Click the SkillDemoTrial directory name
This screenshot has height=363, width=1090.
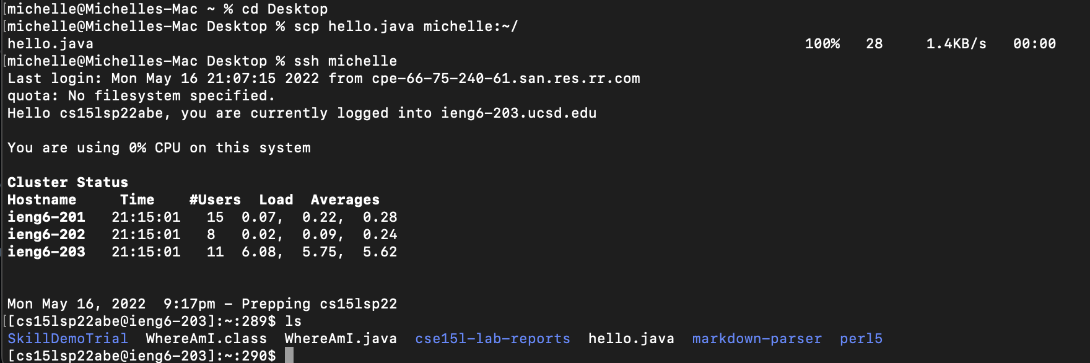point(68,339)
